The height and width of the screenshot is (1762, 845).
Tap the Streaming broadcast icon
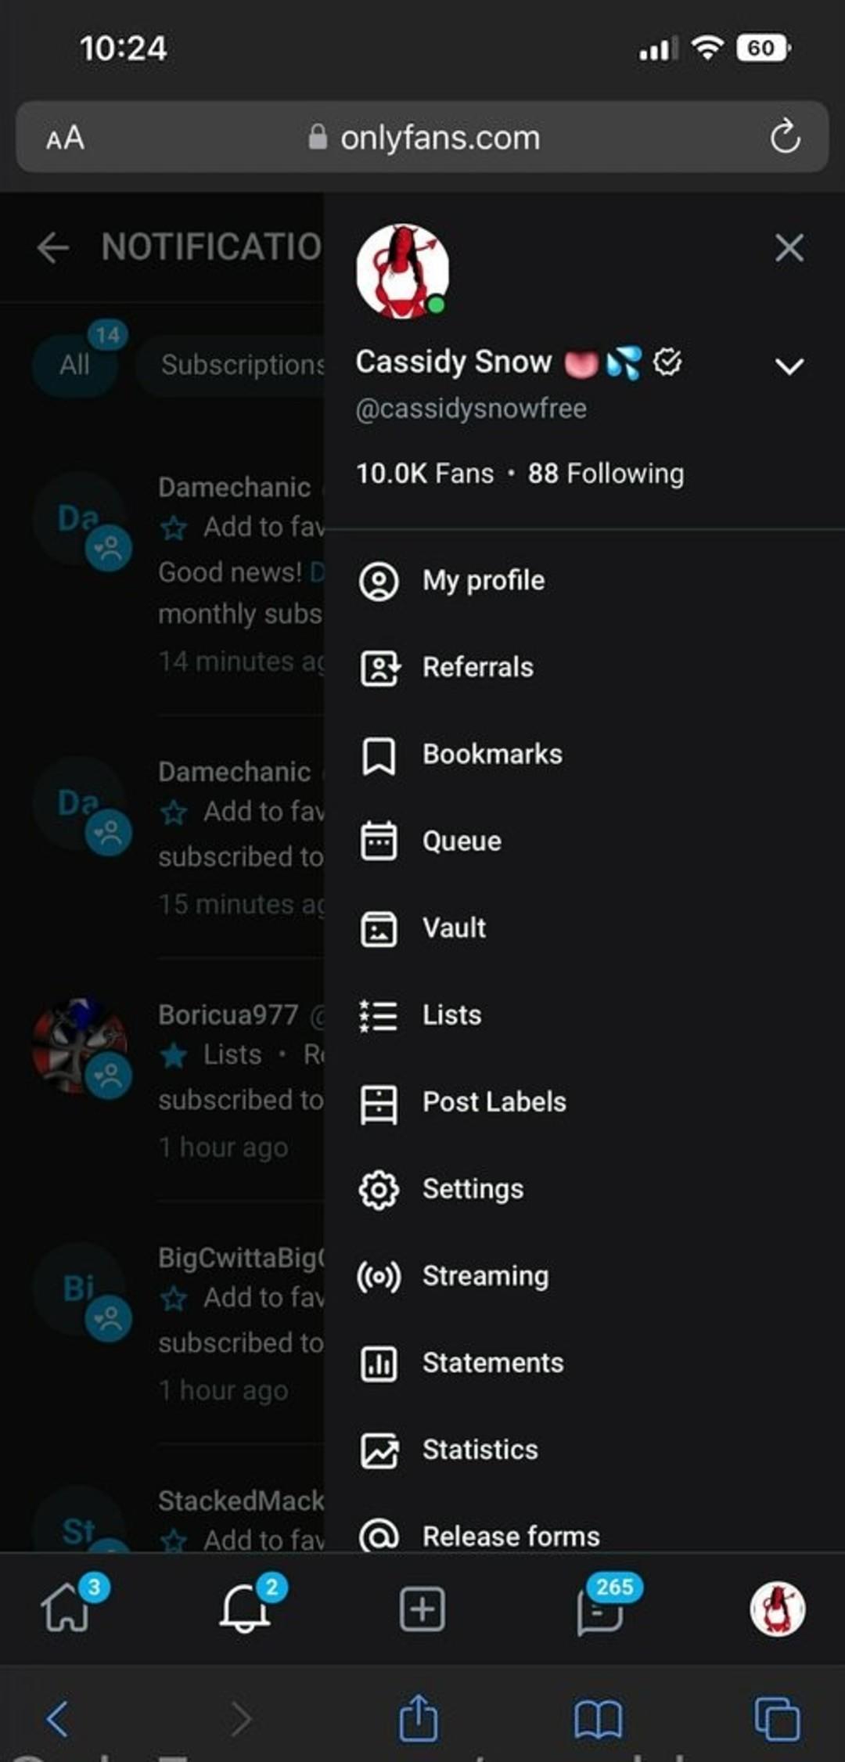click(x=379, y=1276)
